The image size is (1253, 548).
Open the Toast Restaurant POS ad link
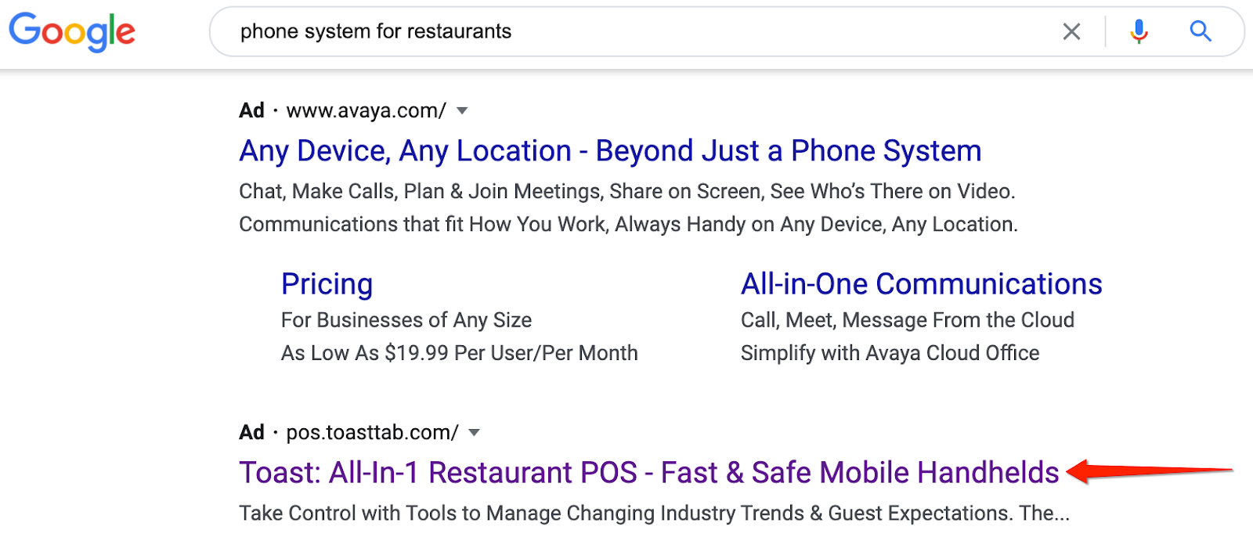648,473
